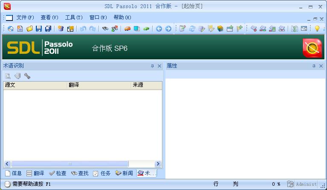This screenshot has height=190, width=327.
Task: Open the 窗口(W) menu
Action: point(98,18)
